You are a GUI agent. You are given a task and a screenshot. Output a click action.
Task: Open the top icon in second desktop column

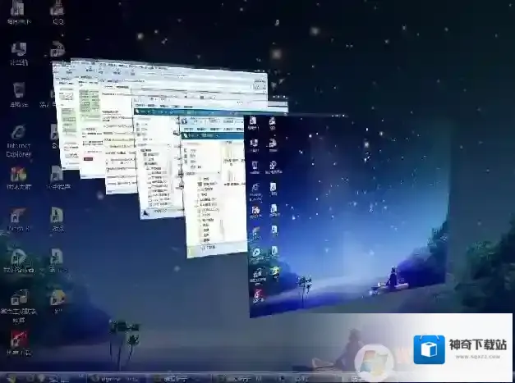[57, 9]
